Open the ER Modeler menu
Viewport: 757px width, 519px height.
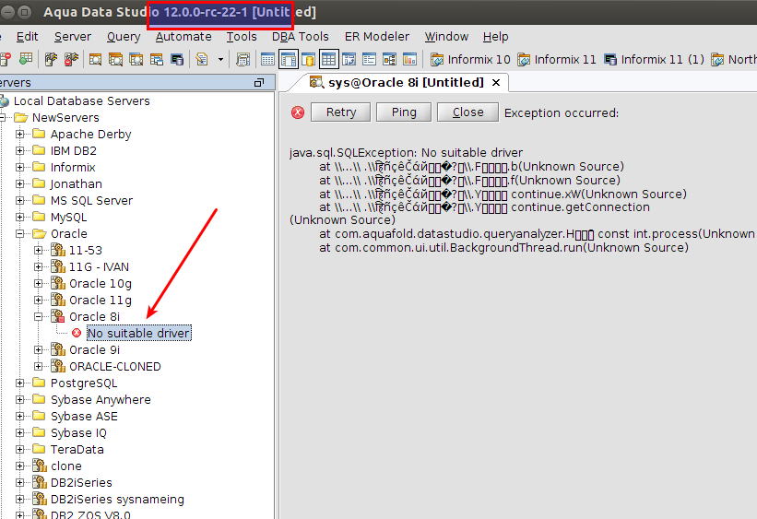pos(376,37)
